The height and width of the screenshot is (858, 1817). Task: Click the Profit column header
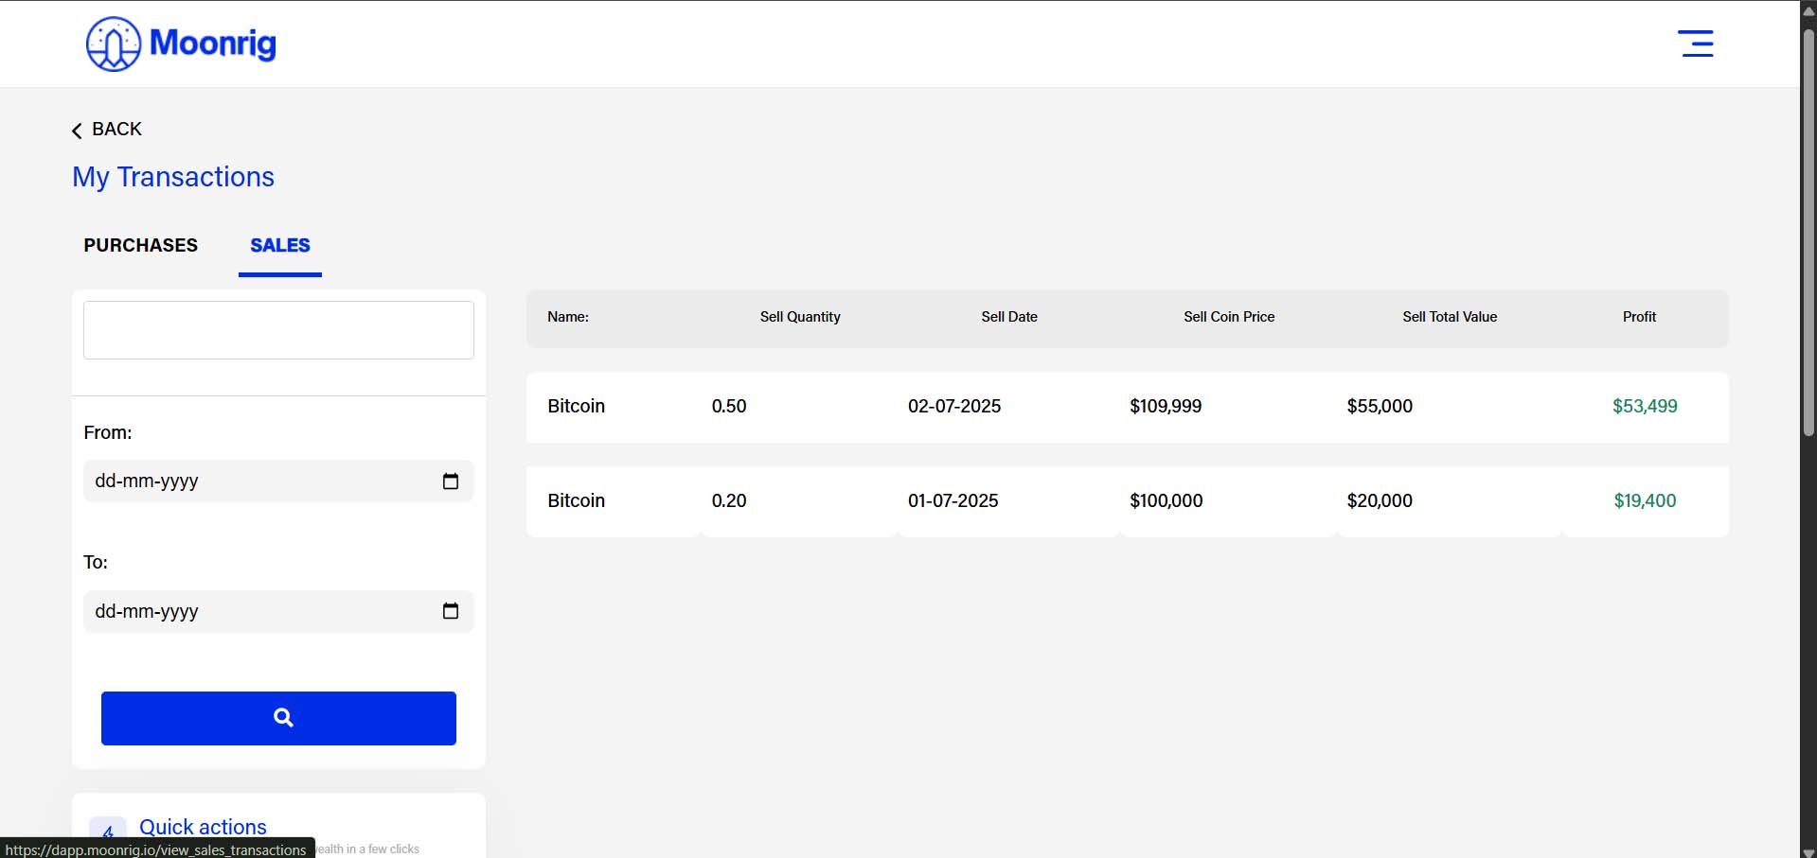tap(1639, 317)
